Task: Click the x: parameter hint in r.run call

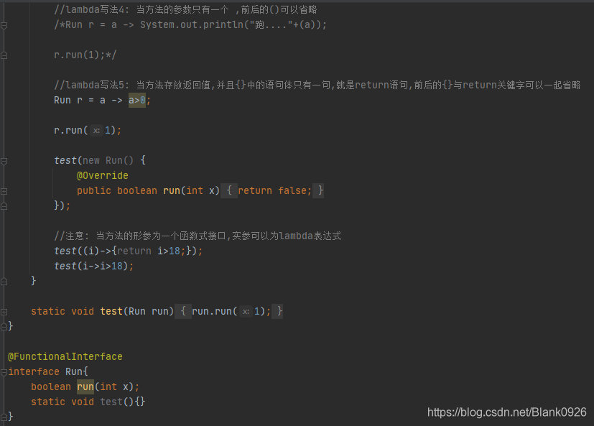Action: pyautogui.click(x=96, y=130)
